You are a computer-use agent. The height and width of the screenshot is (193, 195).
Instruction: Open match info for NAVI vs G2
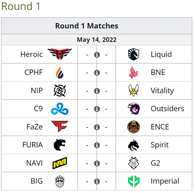[x=97, y=163]
